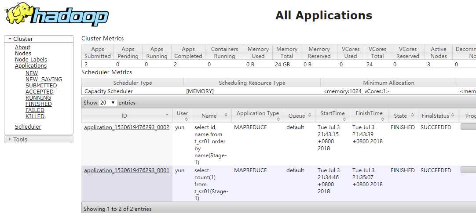This screenshot has width=476, height=213.
Task: Sort table by ID column
Action: coord(127,116)
